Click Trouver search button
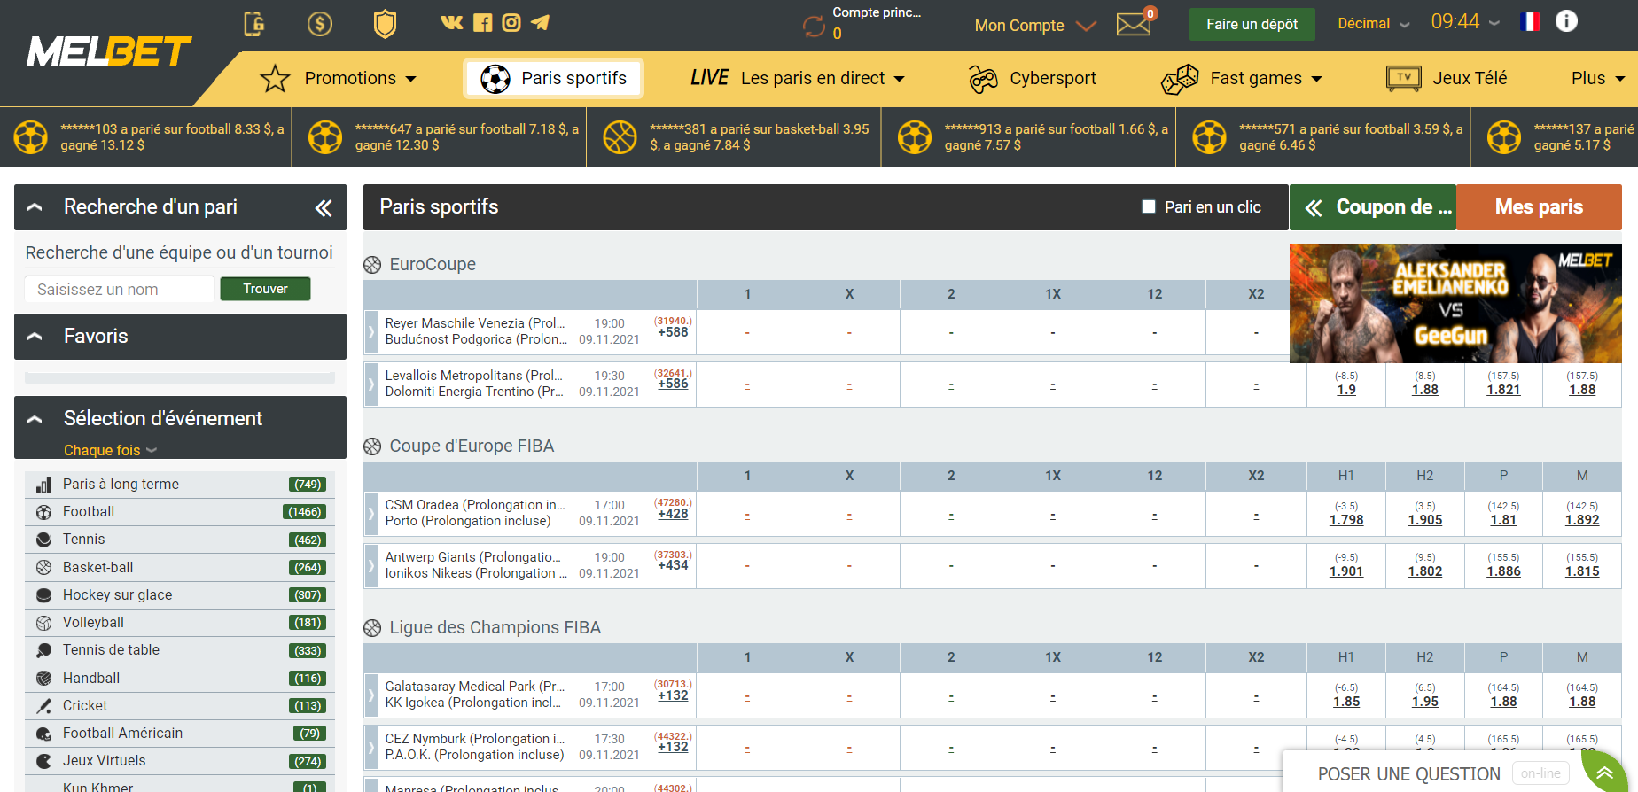The width and height of the screenshot is (1638, 792). pyautogui.click(x=265, y=289)
